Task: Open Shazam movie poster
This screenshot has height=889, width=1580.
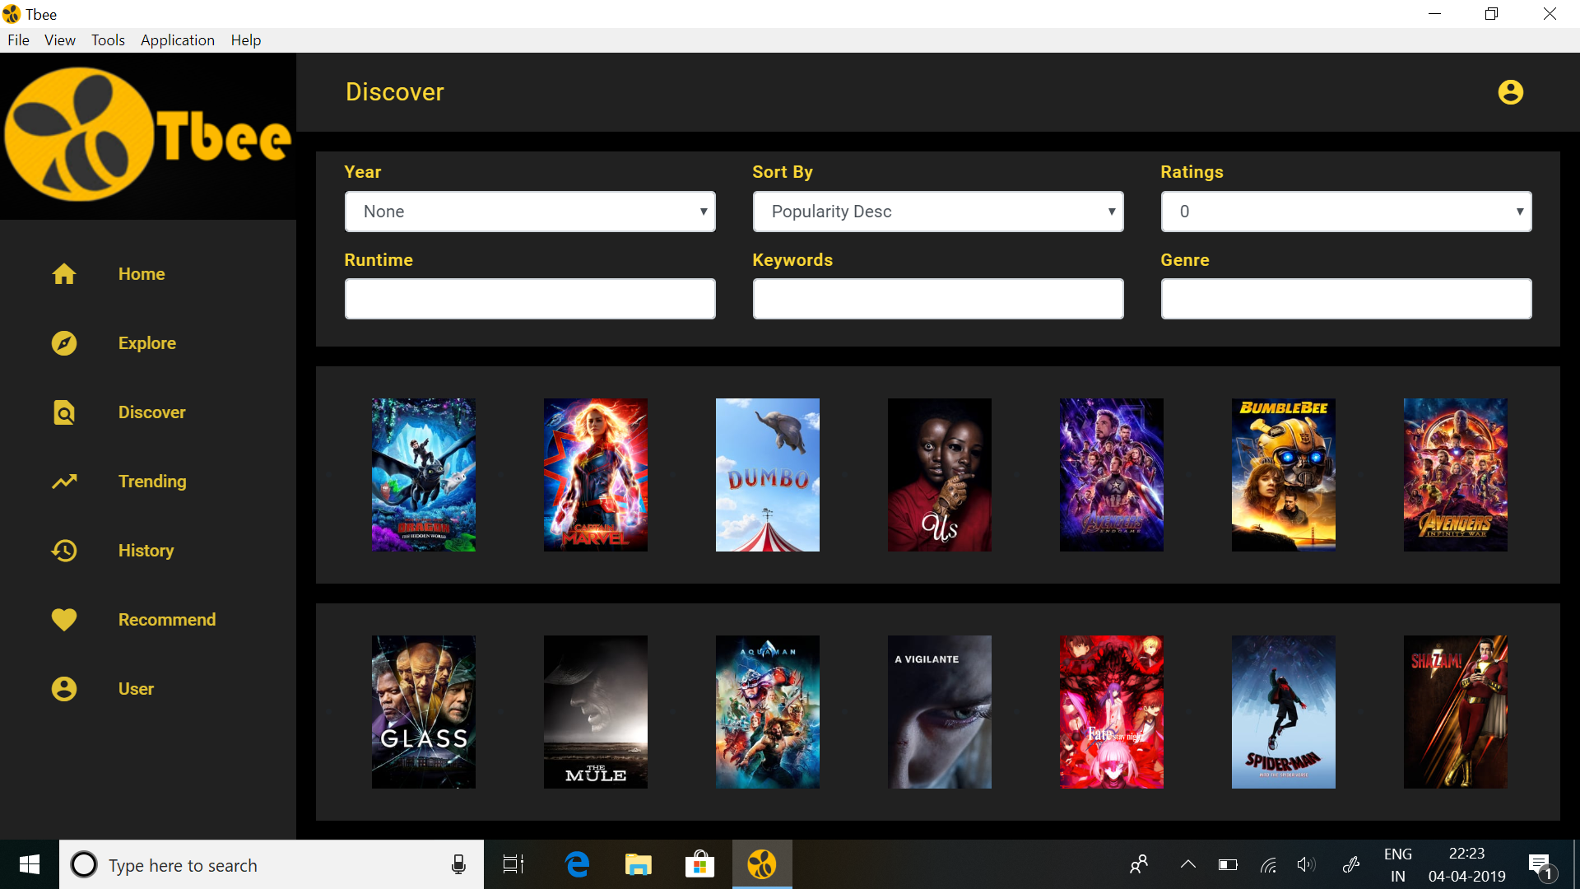Action: [x=1455, y=712]
